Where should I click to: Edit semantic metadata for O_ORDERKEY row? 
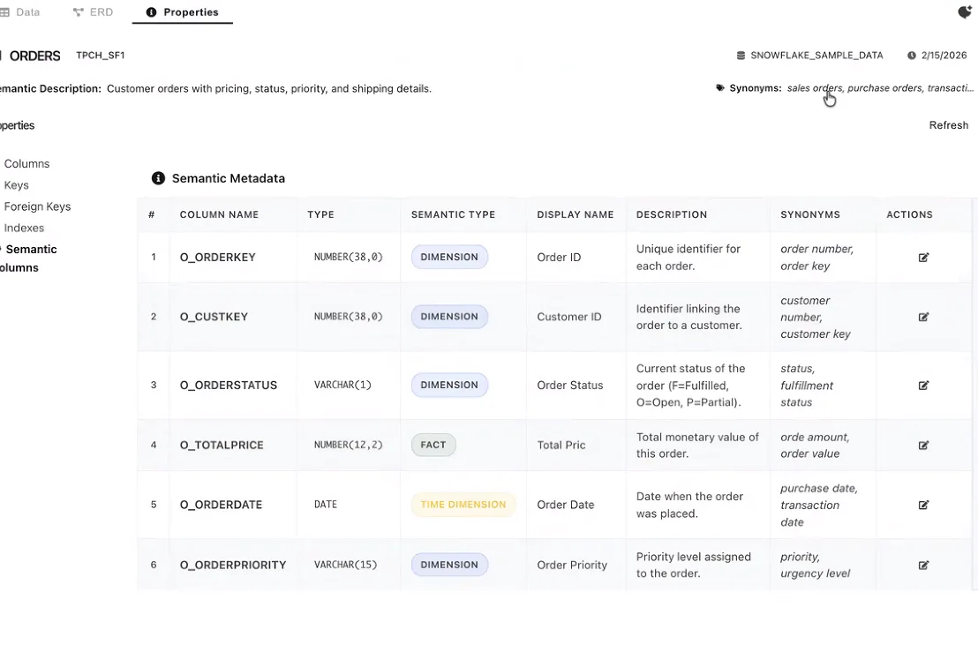click(x=923, y=258)
